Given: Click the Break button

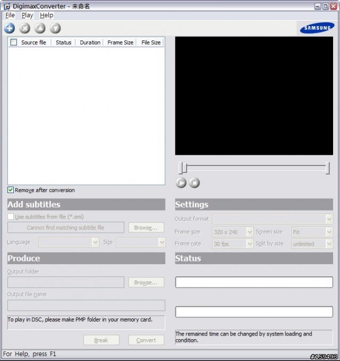Looking at the screenshot, I should point(101,340).
